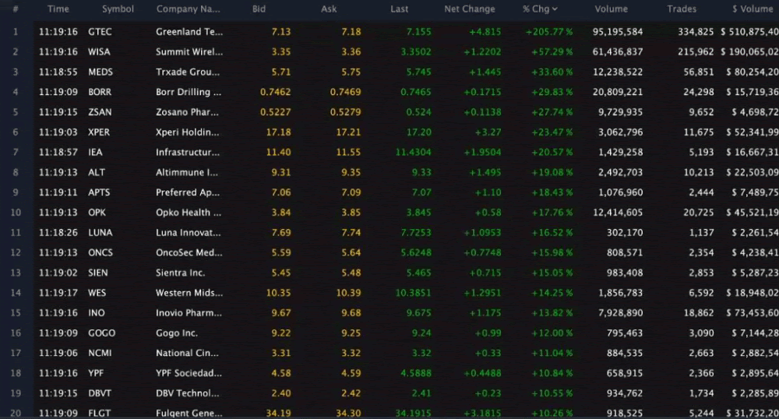Select the WES symbol
The width and height of the screenshot is (779, 419).
coord(97,293)
